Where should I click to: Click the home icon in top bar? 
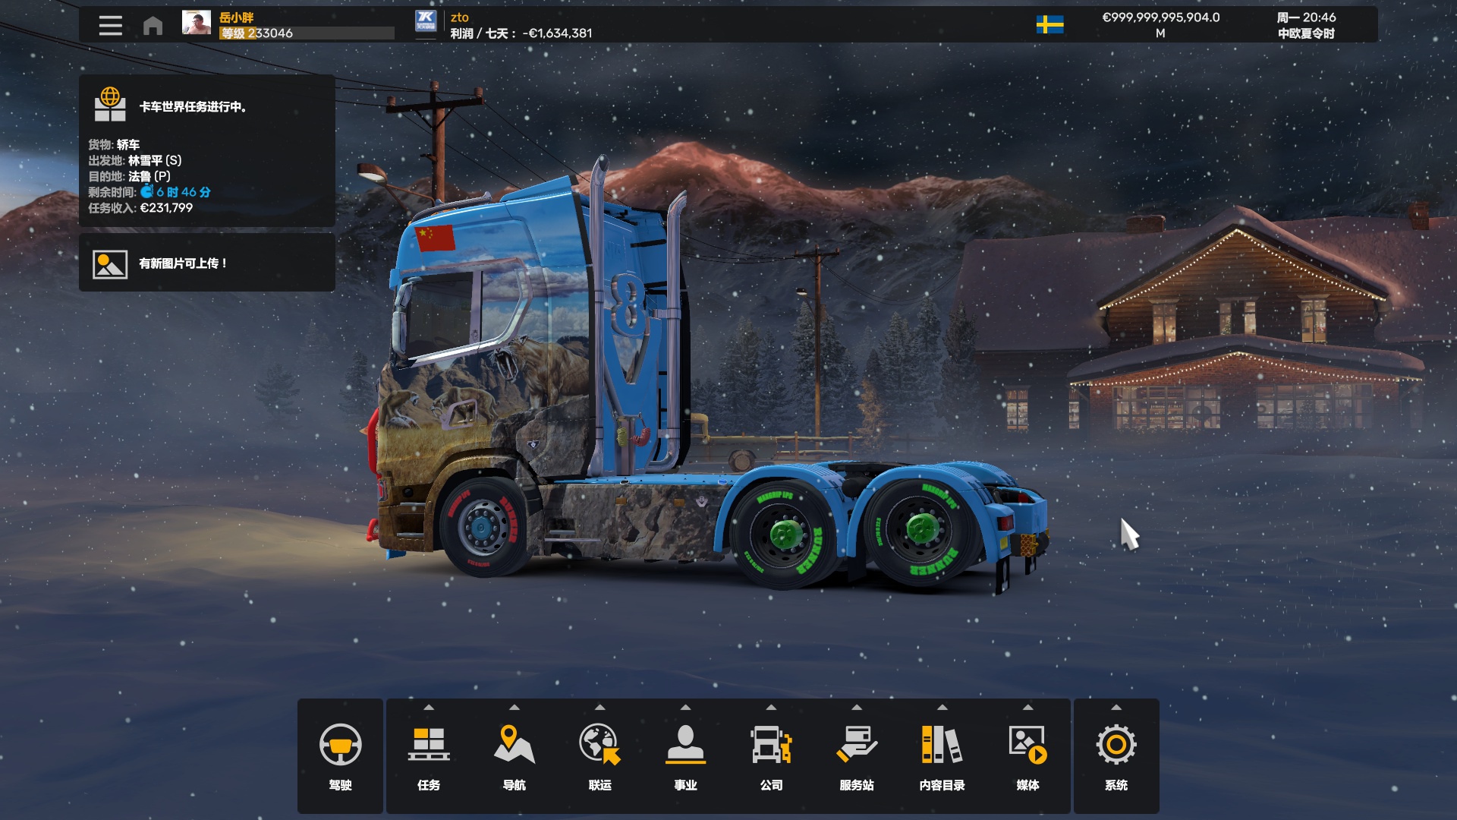coord(153,26)
